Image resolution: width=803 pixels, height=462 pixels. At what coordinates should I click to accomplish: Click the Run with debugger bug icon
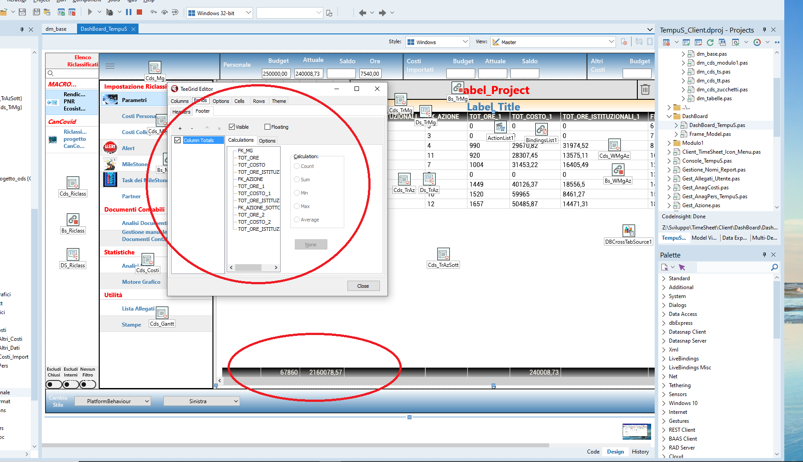pos(110,12)
